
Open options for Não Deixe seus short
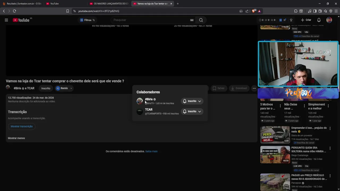304,106
